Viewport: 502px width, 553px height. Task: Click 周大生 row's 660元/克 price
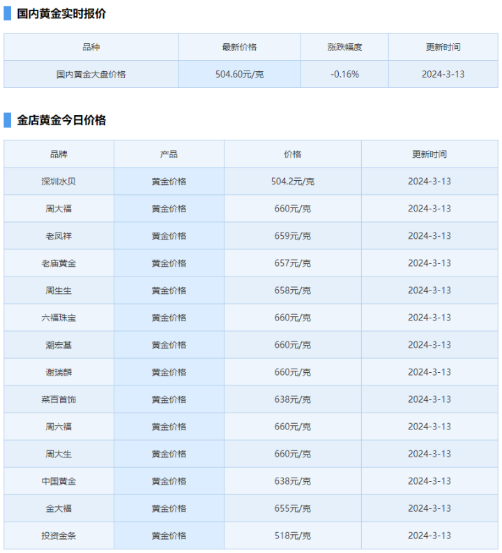pos(292,454)
